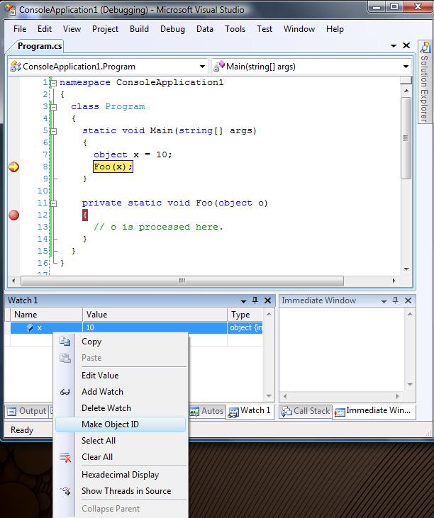
Task: Open Immediate Window position dropdown arrow
Action: click(x=384, y=301)
